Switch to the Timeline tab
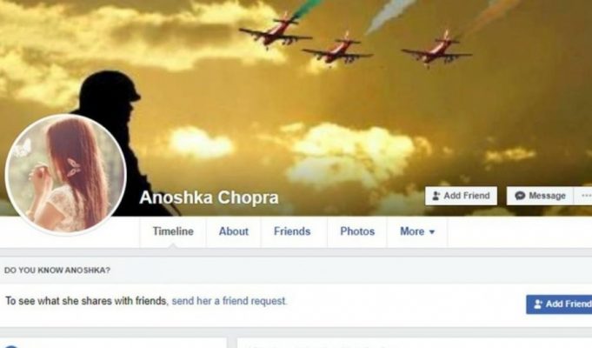This screenshot has height=348, width=592. (x=173, y=231)
